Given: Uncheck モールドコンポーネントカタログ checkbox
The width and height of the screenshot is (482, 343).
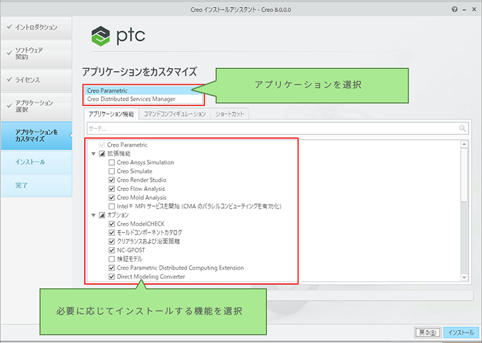Looking at the screenshot, I should click(x=112, y=233).
